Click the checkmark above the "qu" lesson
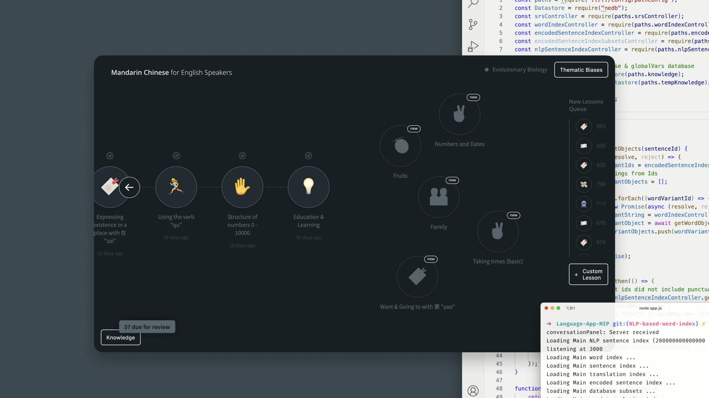 coord(176,156)
